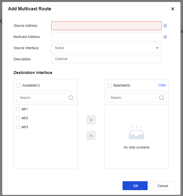Check the eth1 interface checkbox

coord(18,109)
